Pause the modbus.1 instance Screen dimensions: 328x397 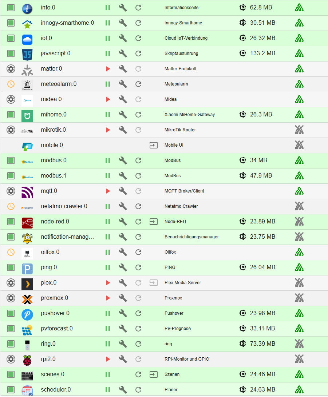point(108,176)
